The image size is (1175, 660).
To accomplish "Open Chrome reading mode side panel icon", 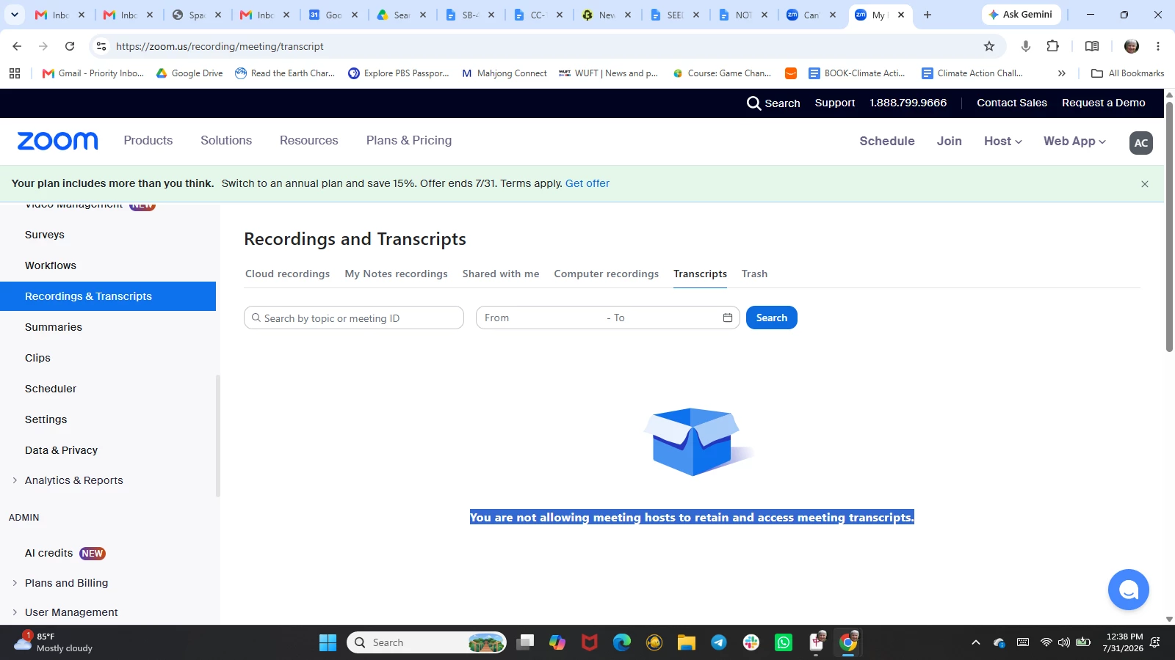I will point(1092,46).
